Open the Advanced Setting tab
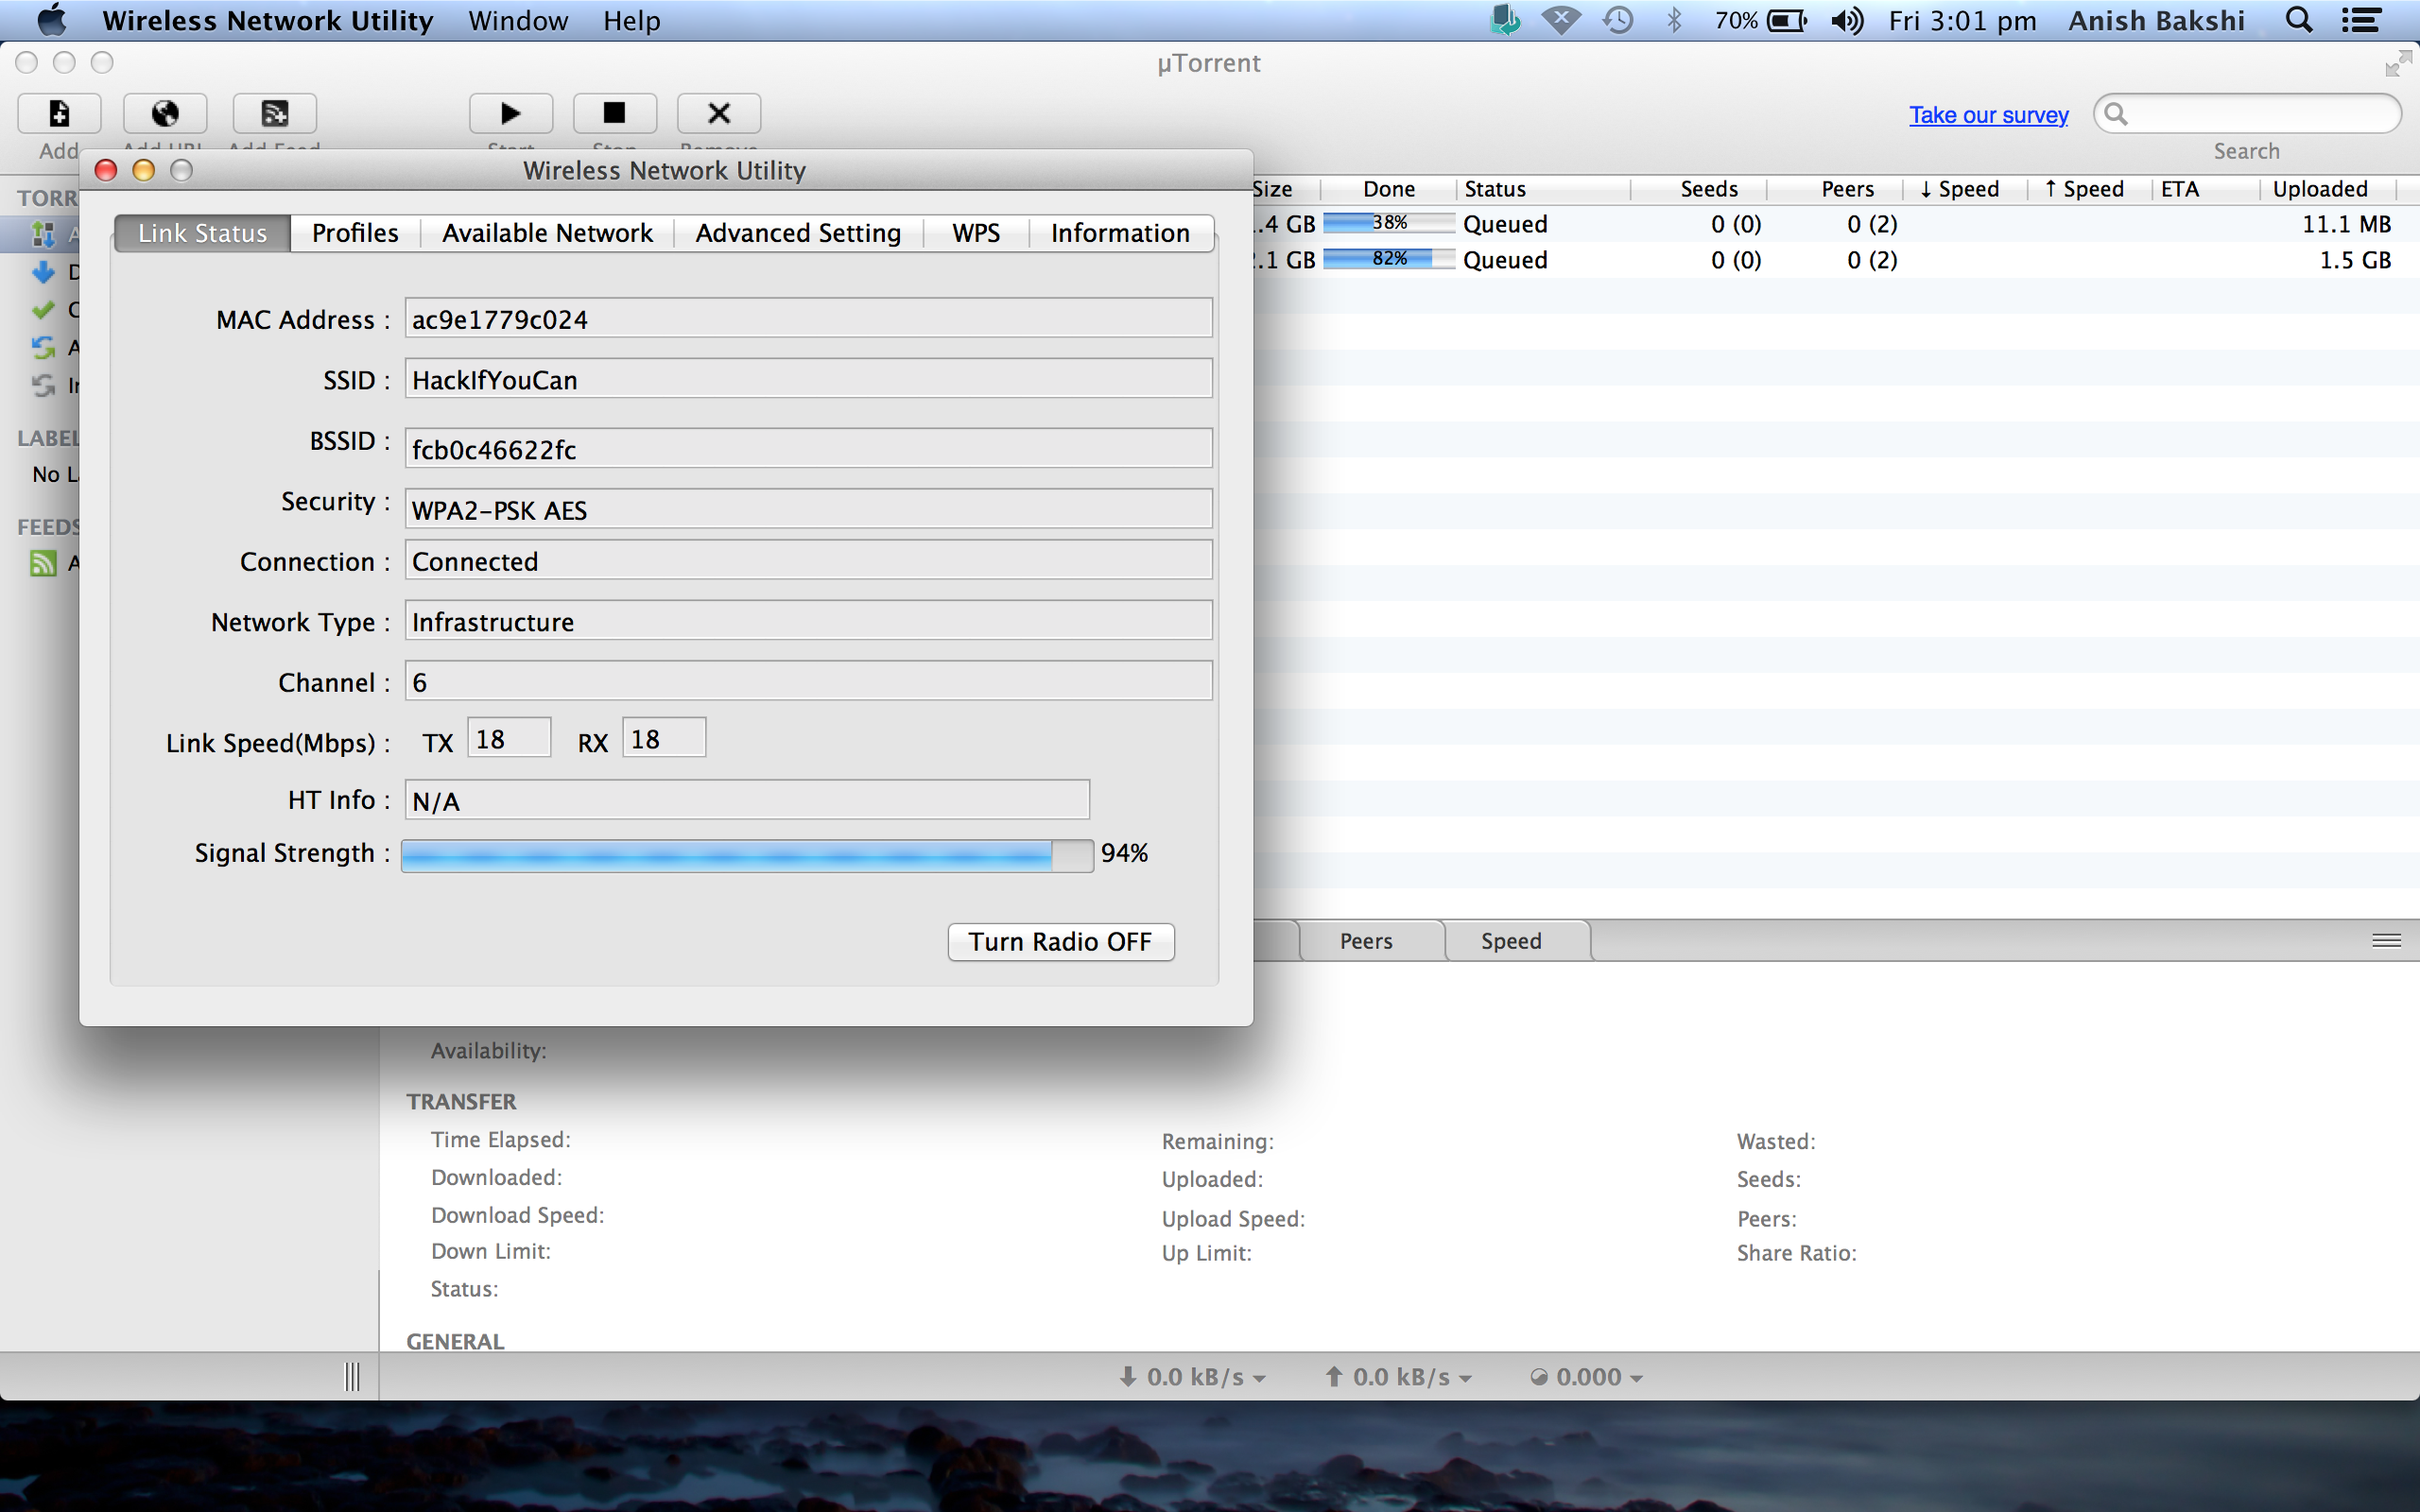Viewport: 2420px width, 1512px height. pyautogui.click(x=798, y=233)
